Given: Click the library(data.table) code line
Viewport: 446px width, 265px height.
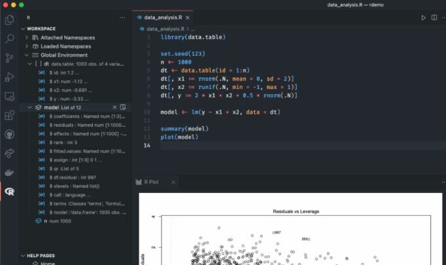Looking at the screenshot, I should click(193, 37).
